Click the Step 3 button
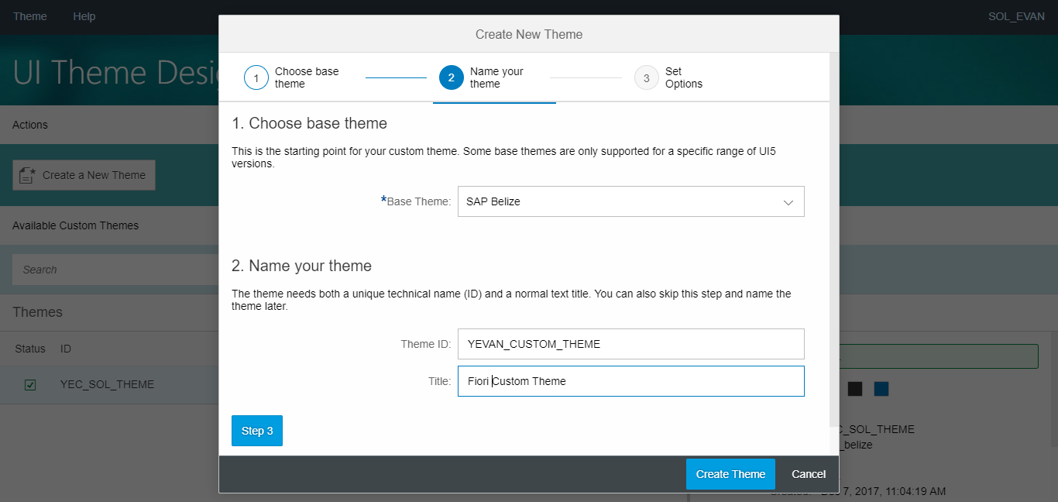 (x=256, y=430)
